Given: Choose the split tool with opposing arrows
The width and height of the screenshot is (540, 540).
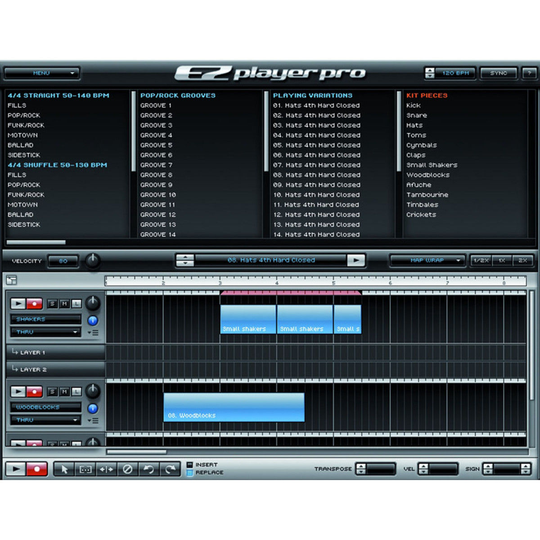Looking at the screenshot, I should click(x=106, y=469).
